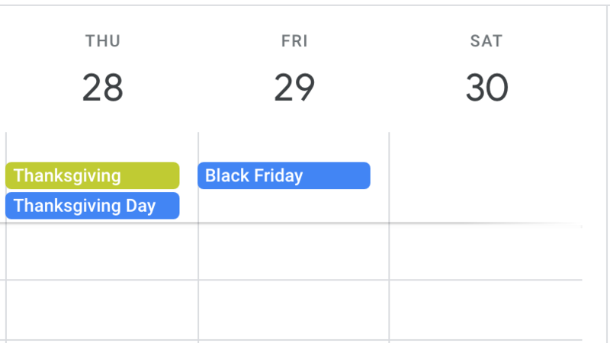The image size is (610, 343).
Task: Select date number 28 in the header
Action: tap(103, 88)
